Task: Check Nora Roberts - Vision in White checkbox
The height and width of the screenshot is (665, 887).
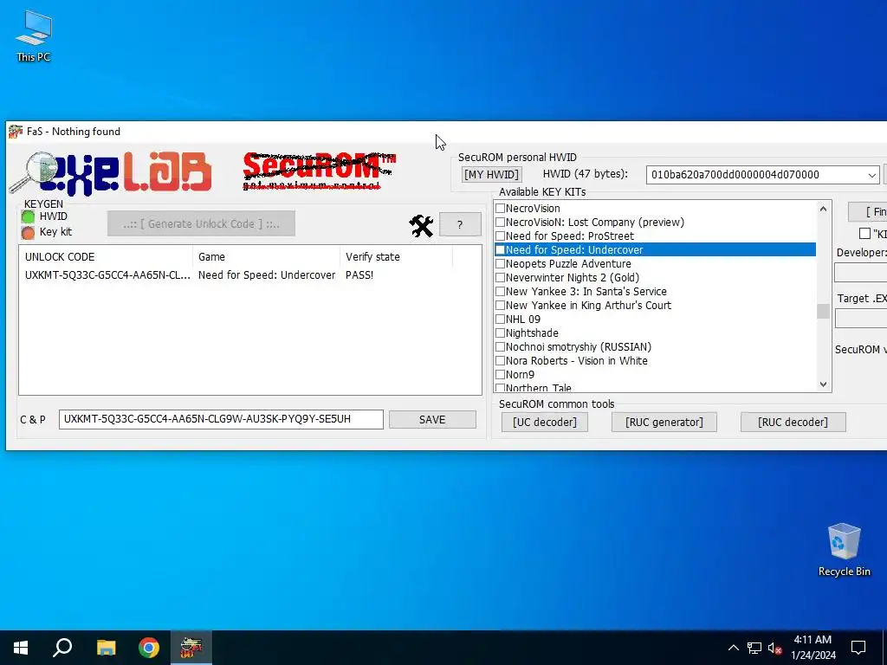Action: [x=500, y=361]
